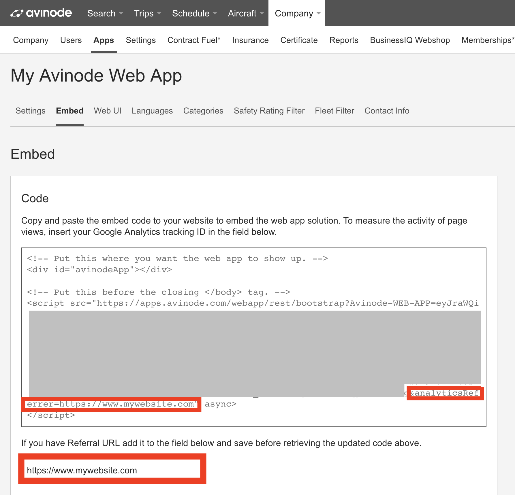The image size is (515, 495).
Task: Open BusinessIQ Webshop tab
Action: [410, 40]
